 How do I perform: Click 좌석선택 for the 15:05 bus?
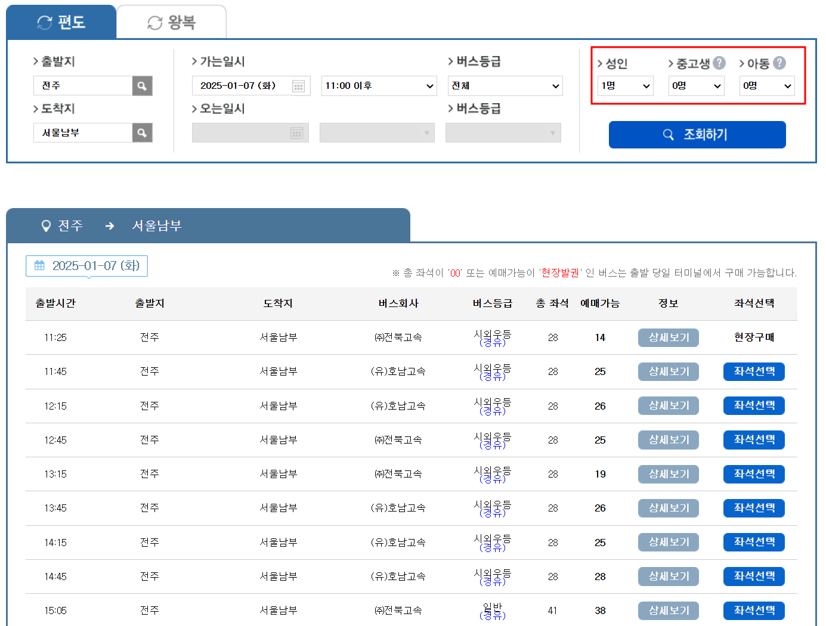(754, 610)
